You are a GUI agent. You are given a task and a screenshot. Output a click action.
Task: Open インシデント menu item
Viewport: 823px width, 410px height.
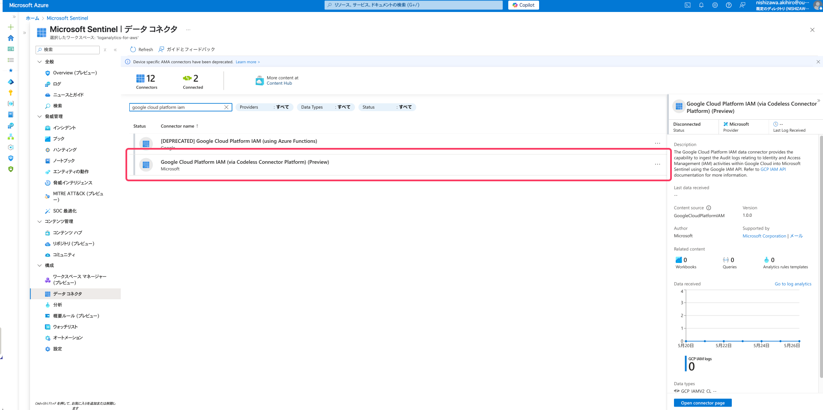[64, 128]
